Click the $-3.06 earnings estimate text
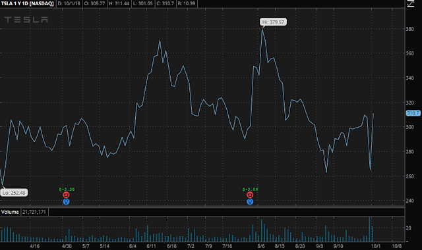 point(250,189)
